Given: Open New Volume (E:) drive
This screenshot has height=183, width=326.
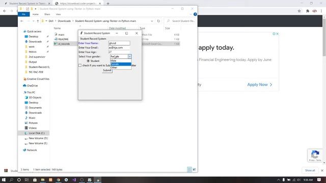Looking at the screenshot, I should [38, 143].
